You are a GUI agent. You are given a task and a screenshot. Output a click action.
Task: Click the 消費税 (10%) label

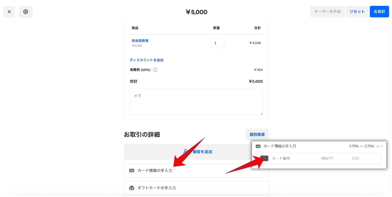pos(140,70)
